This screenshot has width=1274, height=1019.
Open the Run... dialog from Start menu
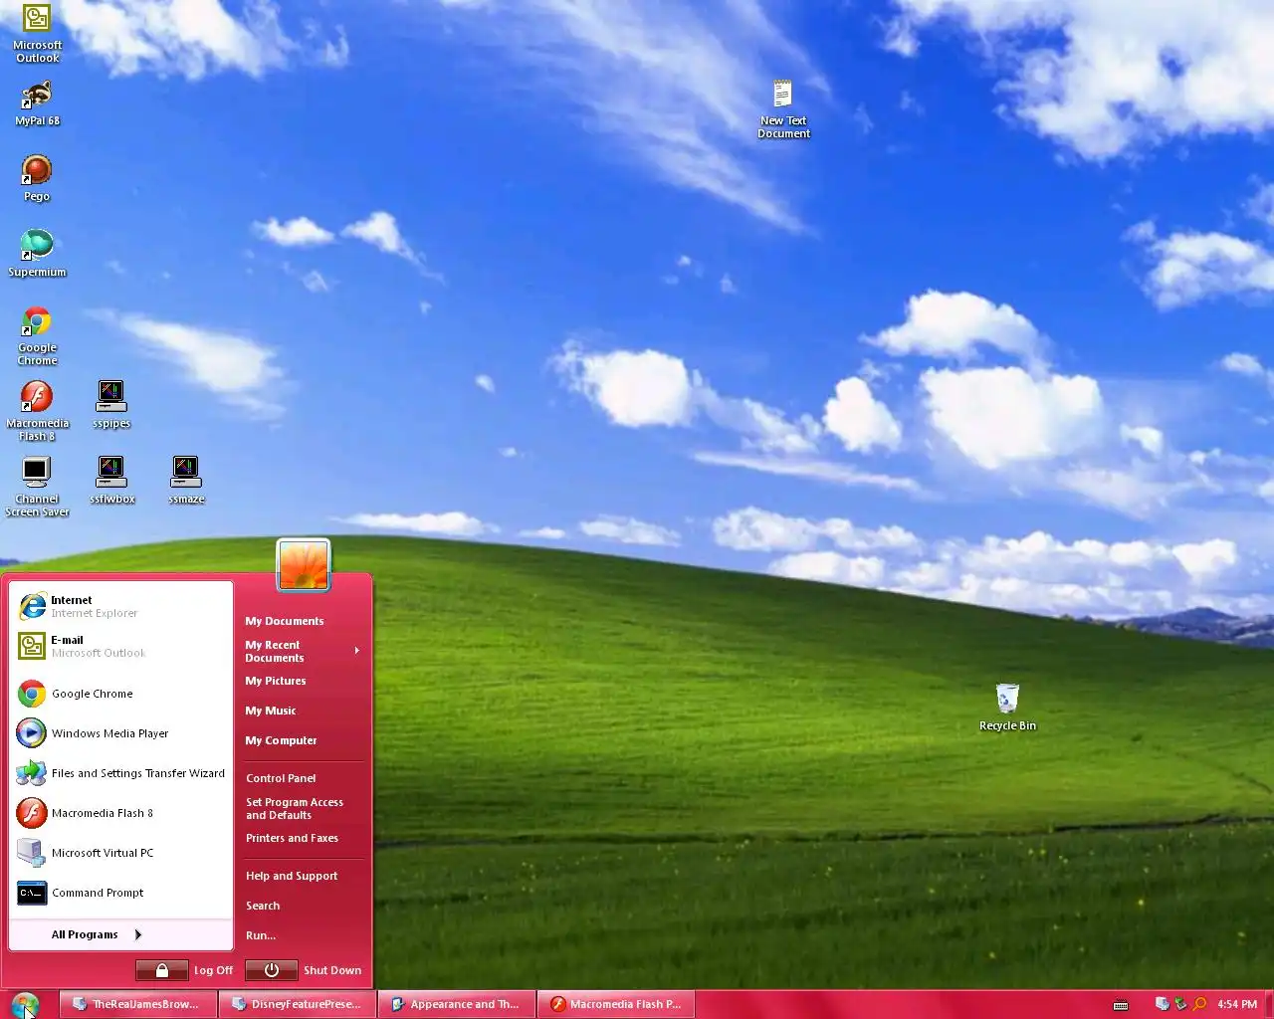pos(303,935)
